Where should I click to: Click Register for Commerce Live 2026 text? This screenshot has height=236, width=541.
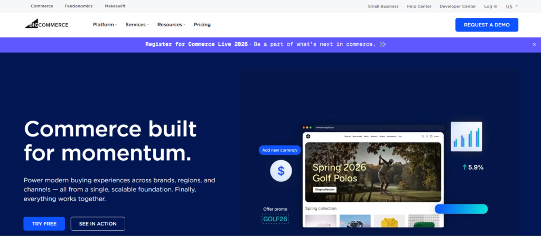point(197,44)
